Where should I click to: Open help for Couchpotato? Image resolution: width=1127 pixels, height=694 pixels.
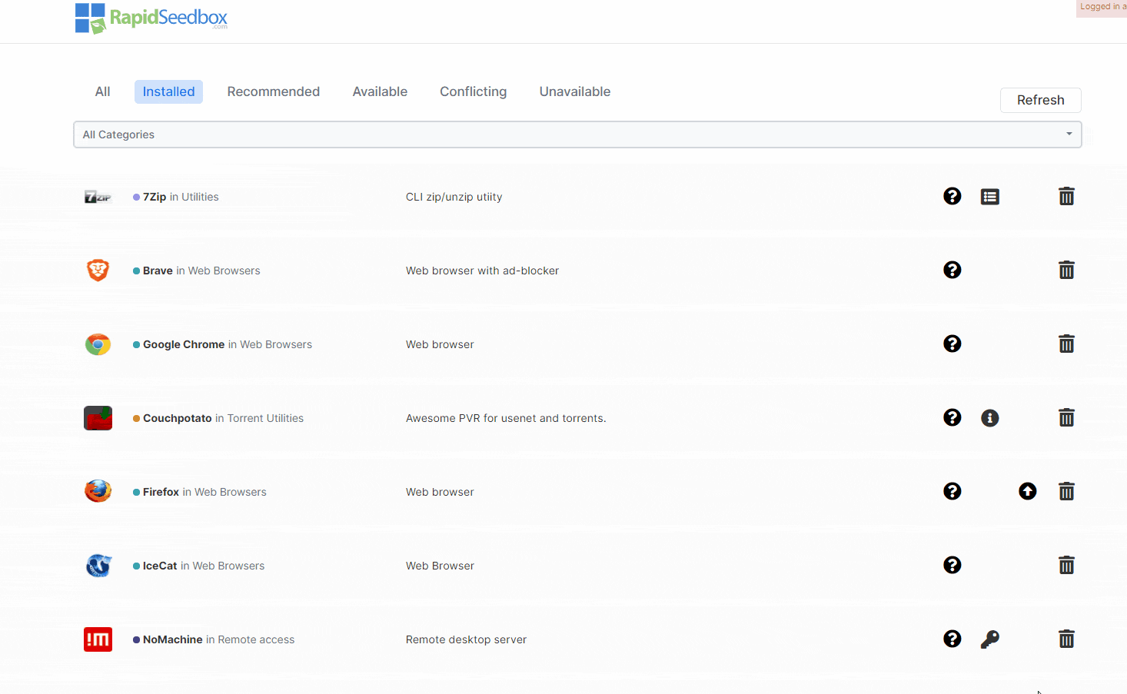tap(952, 417)
